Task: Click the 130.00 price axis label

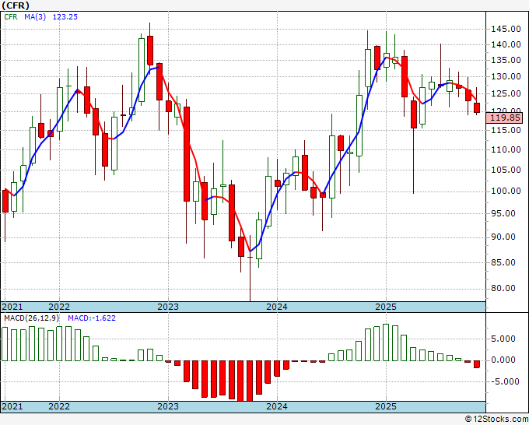Action: [505, 76]
